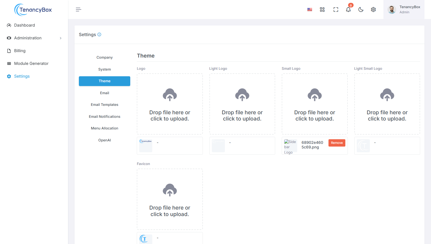The image size is (431, 244).
Task: Open the language flag selector
Action: tap(309, 9)
